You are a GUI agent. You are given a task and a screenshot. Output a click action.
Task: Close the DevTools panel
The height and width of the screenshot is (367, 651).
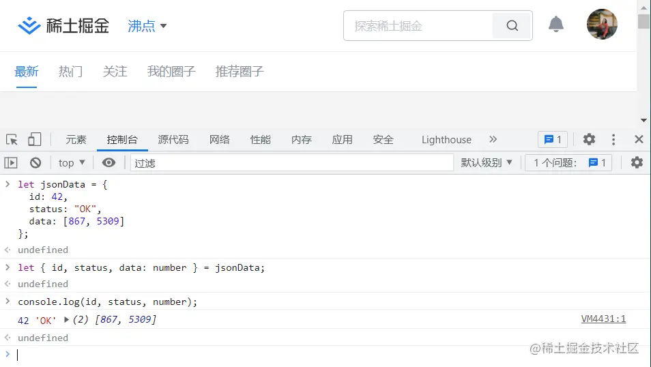[x=639, y=139]
